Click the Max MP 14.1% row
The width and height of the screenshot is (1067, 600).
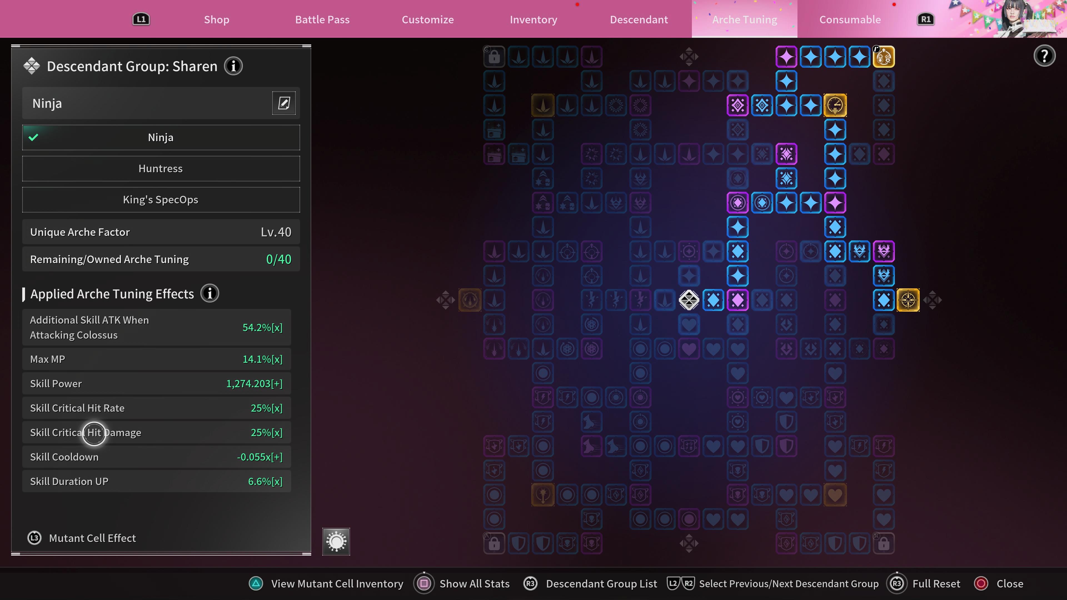156,359
